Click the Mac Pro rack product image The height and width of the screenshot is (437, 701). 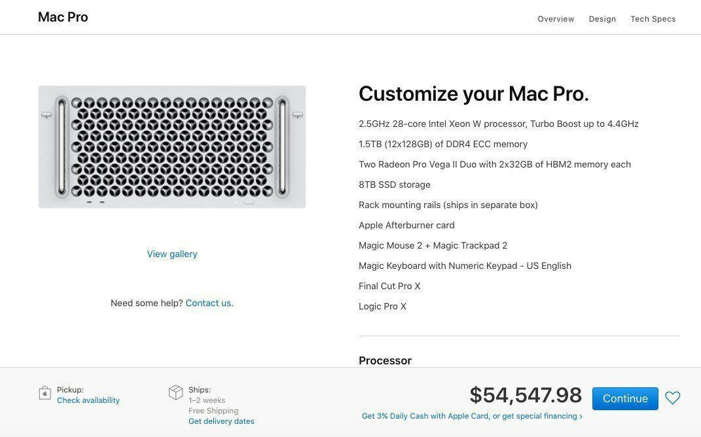click(172, 147)
